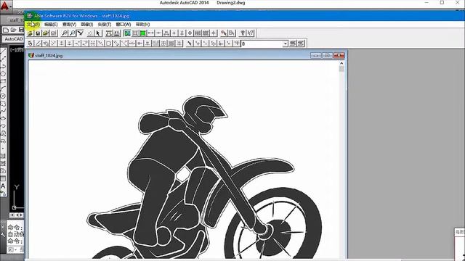
Task: Open the 窗口(W) menu
Action: (123, 24)
